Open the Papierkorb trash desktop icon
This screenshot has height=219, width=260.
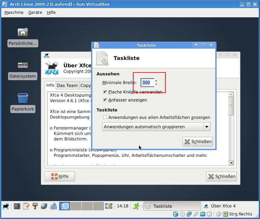coord(23,103)
